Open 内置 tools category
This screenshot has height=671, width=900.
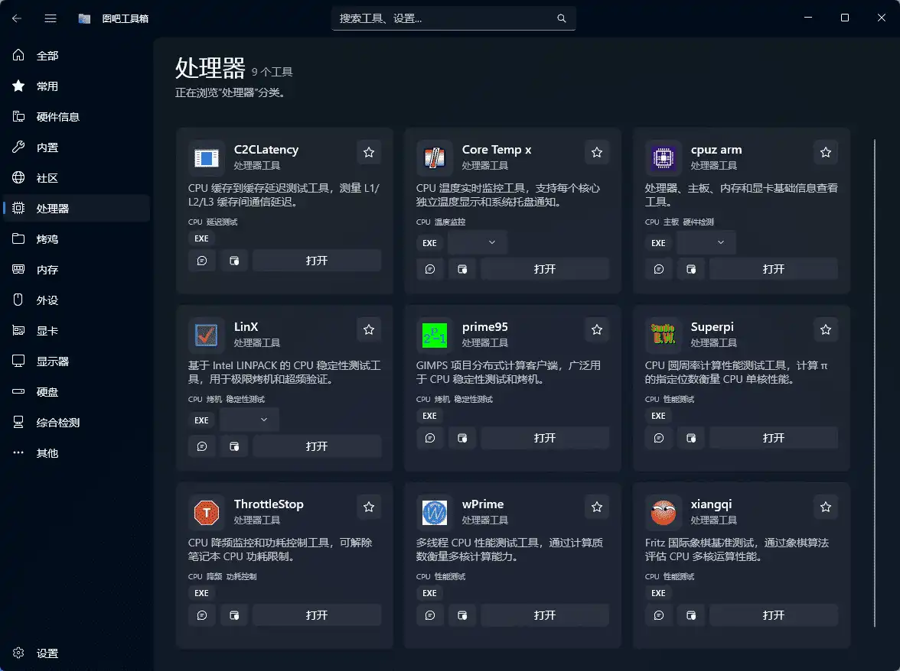(x=77, y=147)
